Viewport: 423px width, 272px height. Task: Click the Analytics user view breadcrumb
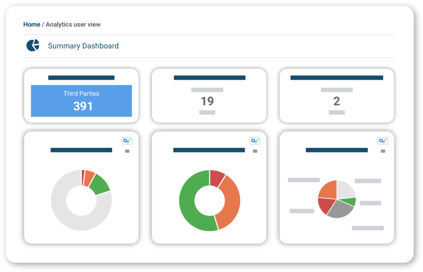tap(73, 24)
